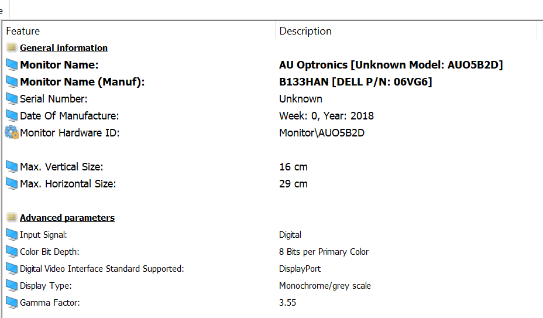Click the gear icon for Monitor Hardware ID

pos(12,132)
